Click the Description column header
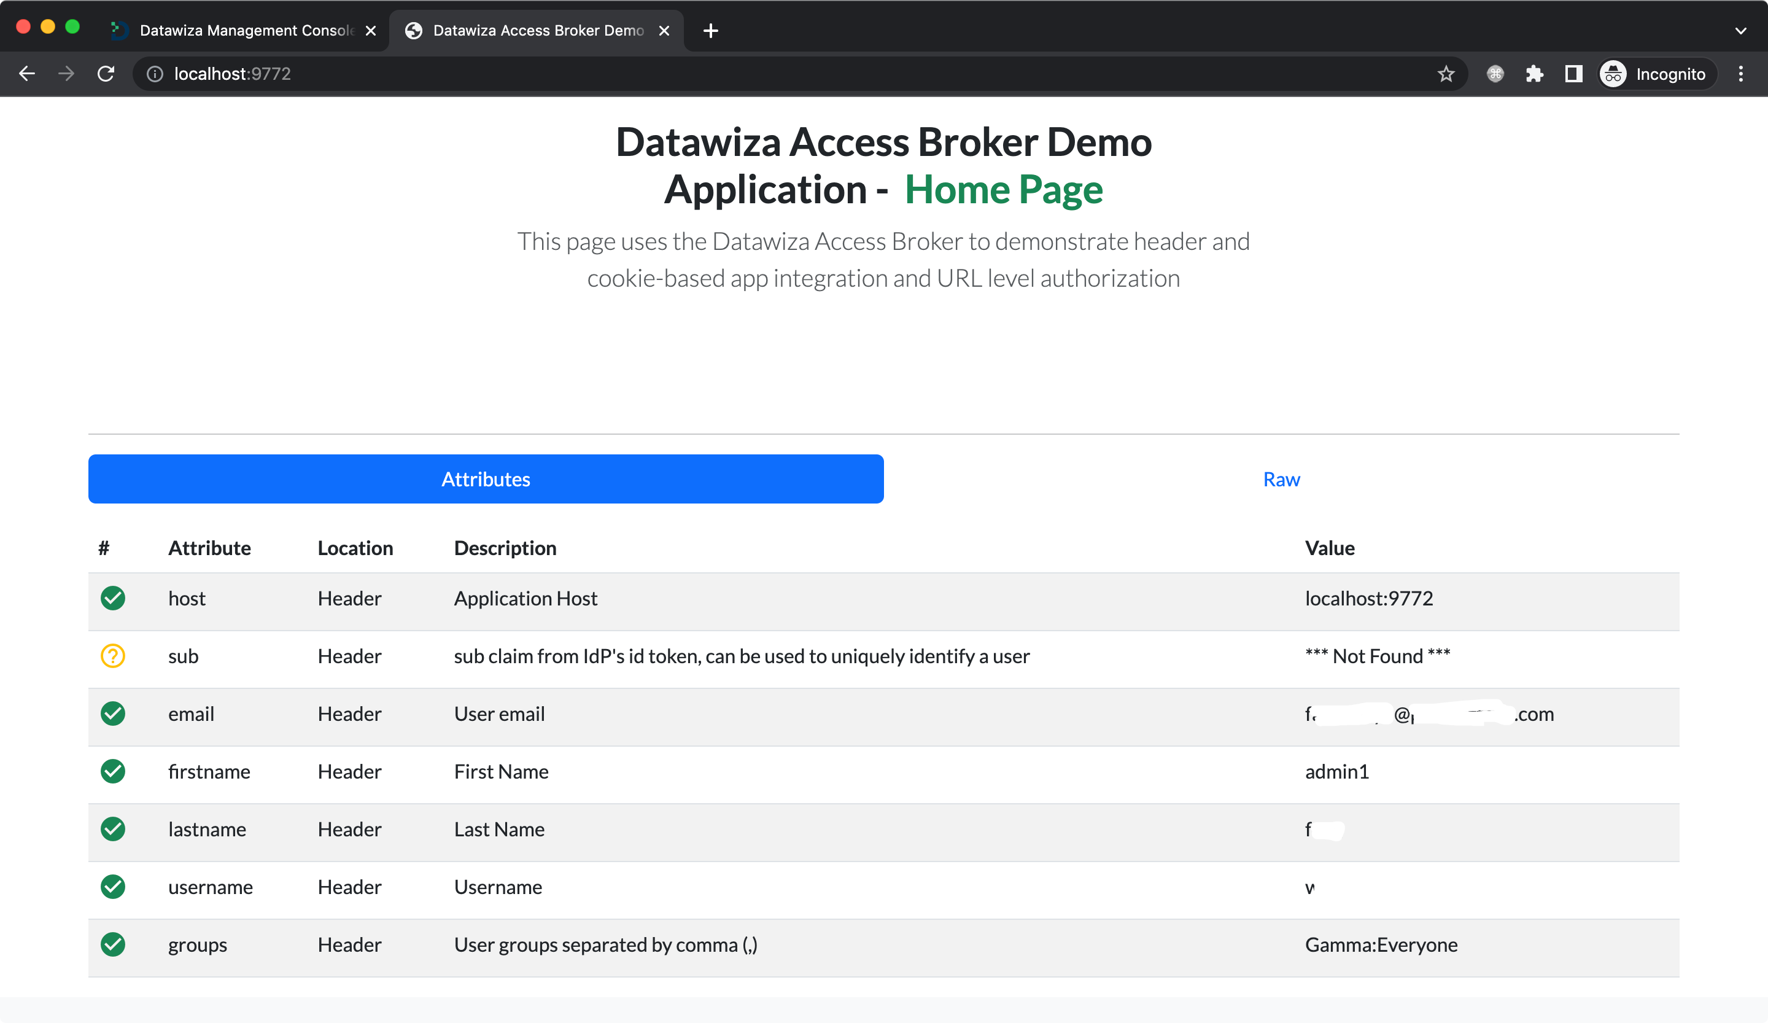This screenshot has width=1768, height=1023. tap(505, 548)
